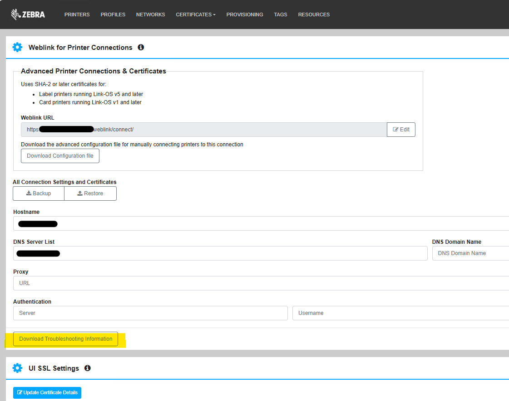Image resolution: width=509 pixels, height=401 pixels.
Task: Click into the Hostname field
Action: pyautogui.click(x=261, y=223)
